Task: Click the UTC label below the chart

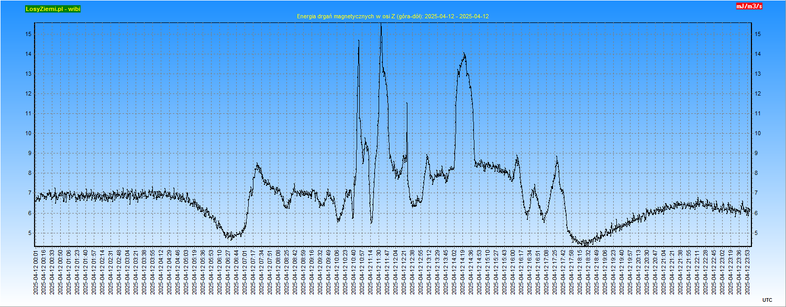Action: pyautogui.click(x=767, y=300)
